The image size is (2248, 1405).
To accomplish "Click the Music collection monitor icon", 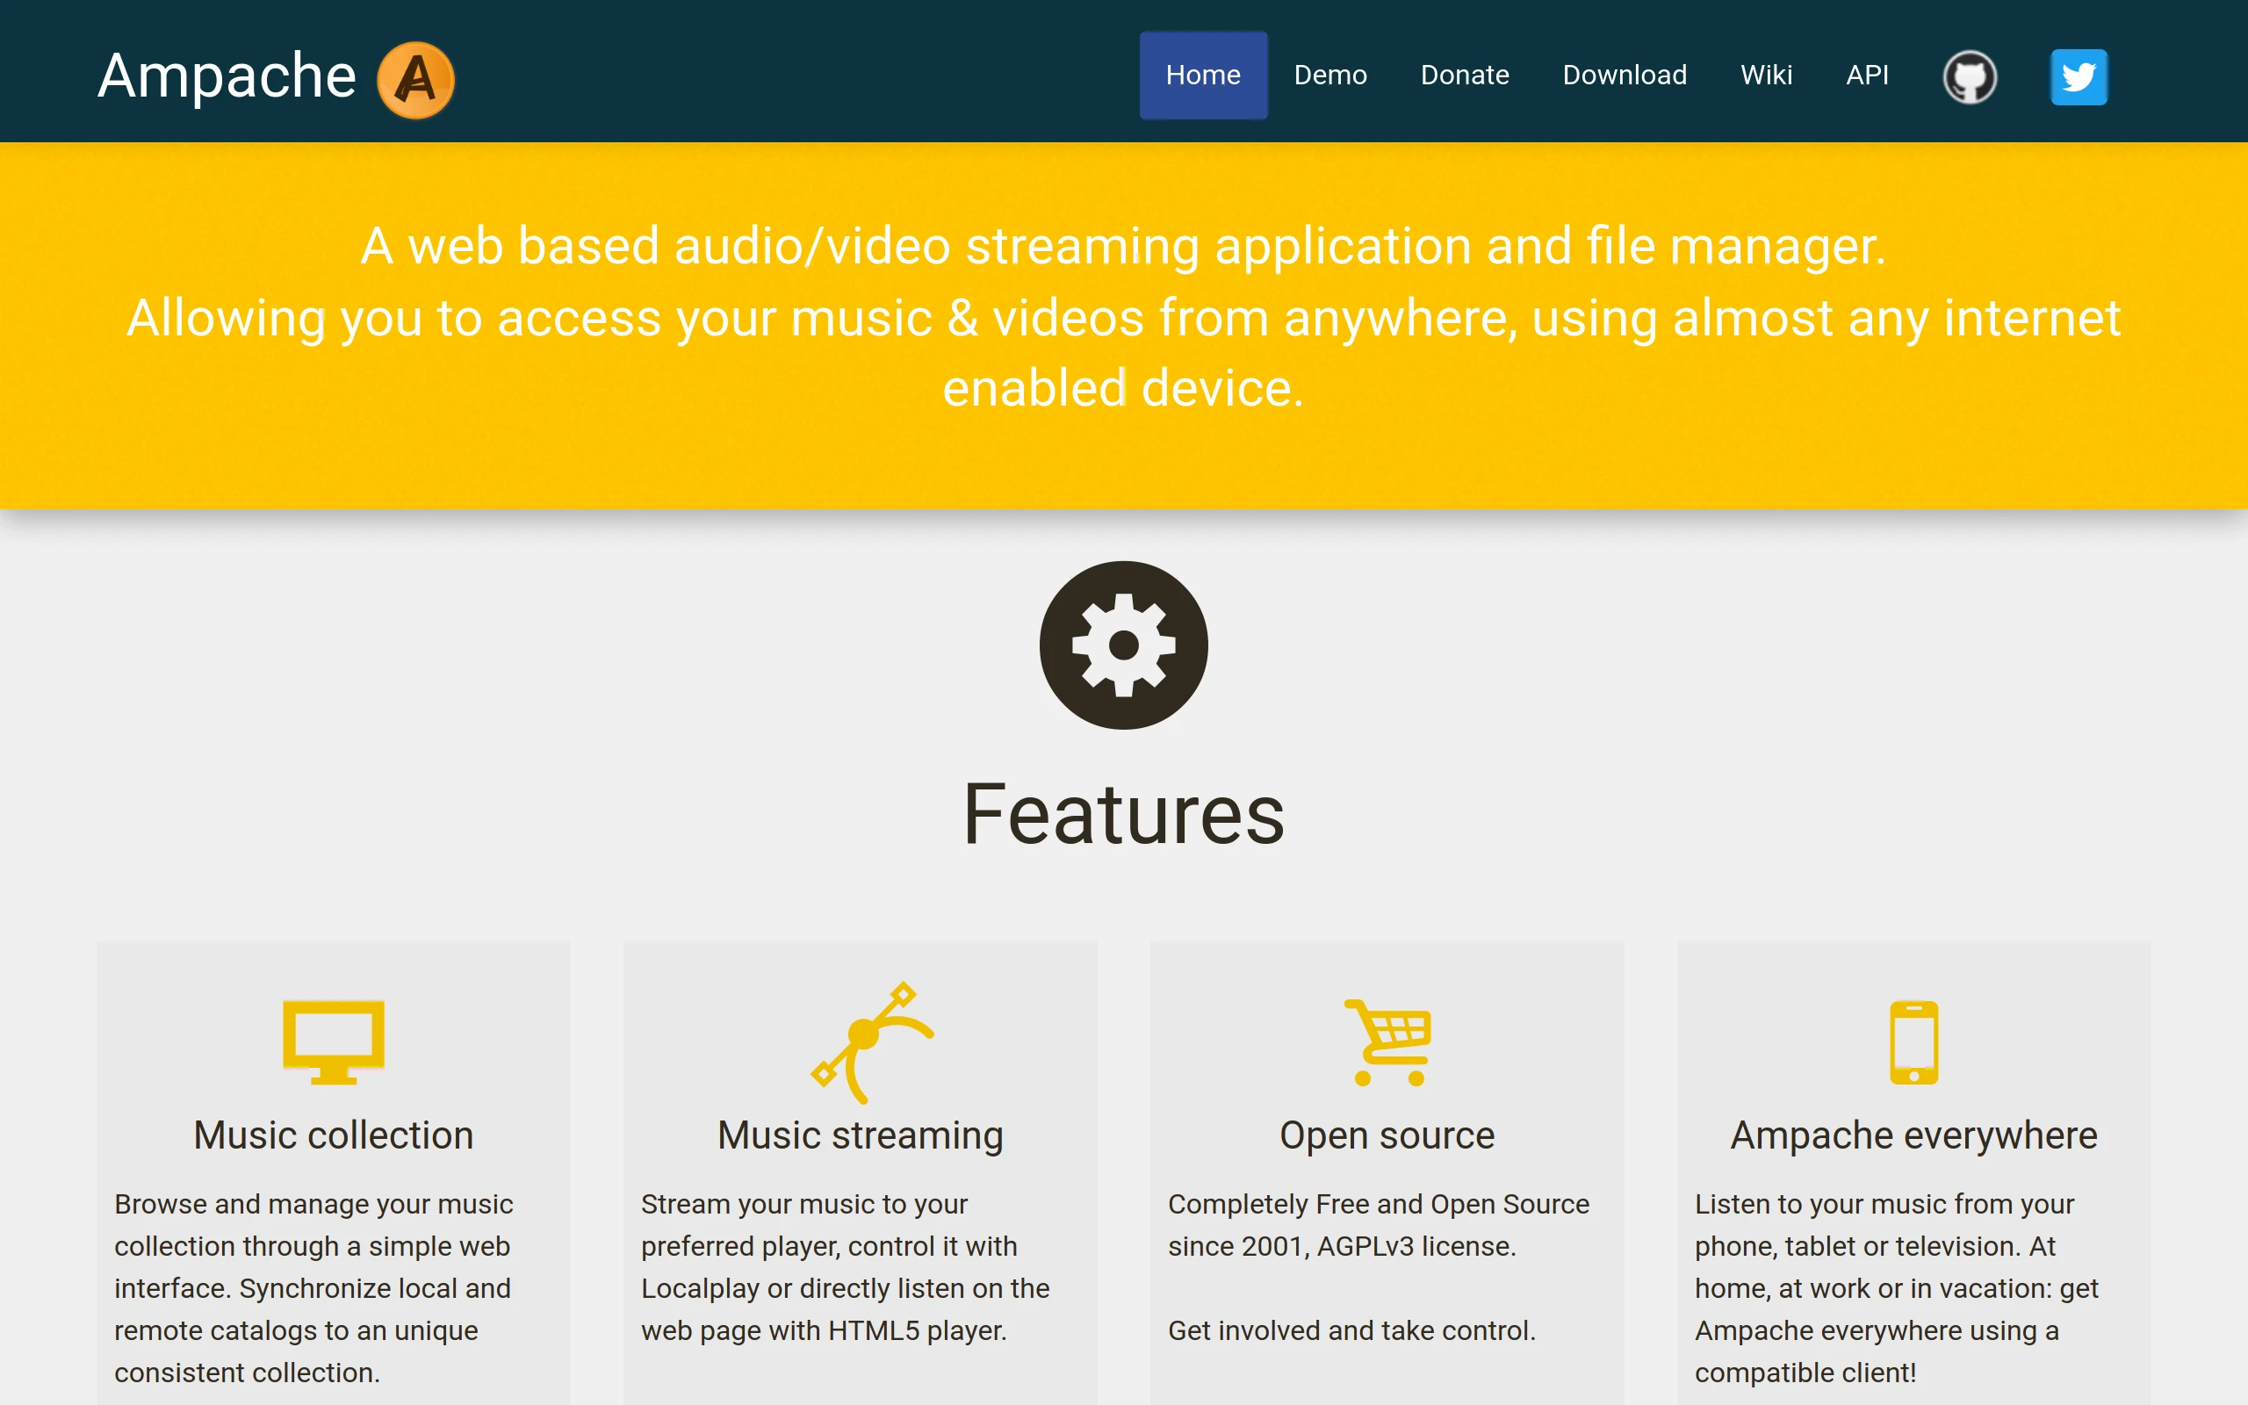I will coord(334,1041).
